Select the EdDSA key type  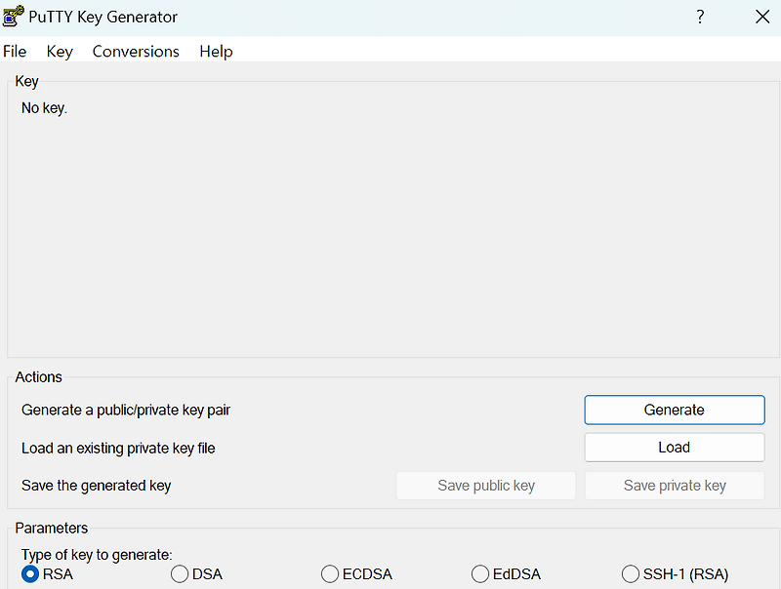(480, 574)
